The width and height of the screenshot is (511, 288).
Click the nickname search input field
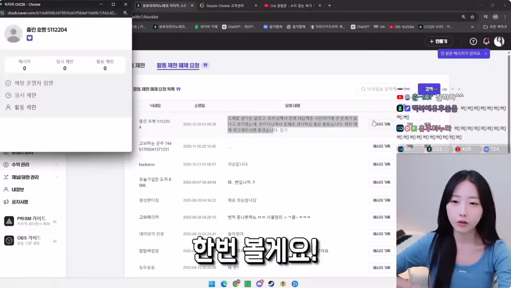point(381,89)
